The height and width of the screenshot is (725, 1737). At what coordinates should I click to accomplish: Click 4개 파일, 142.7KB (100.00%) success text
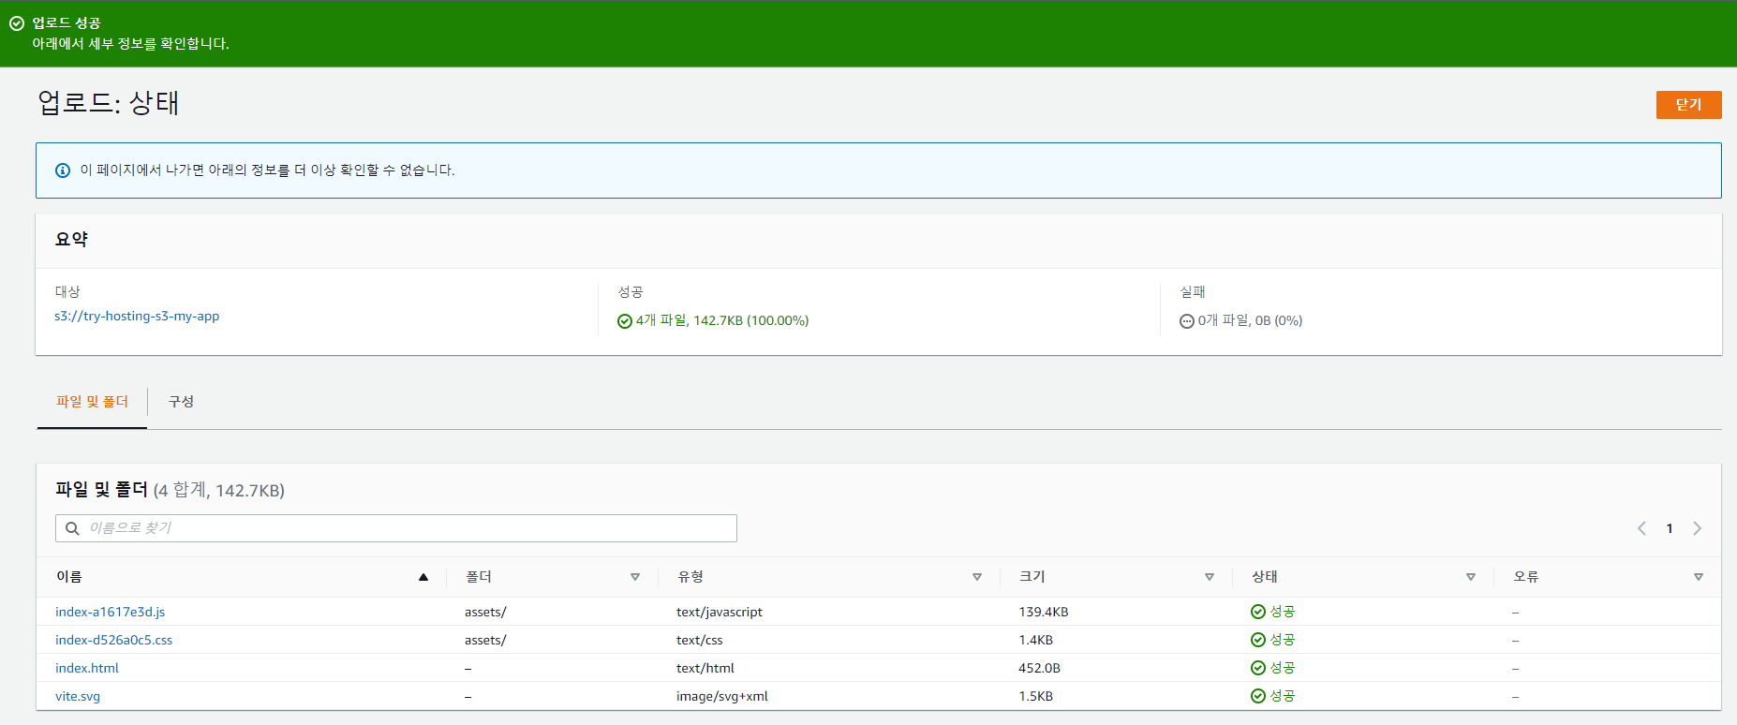pyautogui.click(x=722, y=320)
